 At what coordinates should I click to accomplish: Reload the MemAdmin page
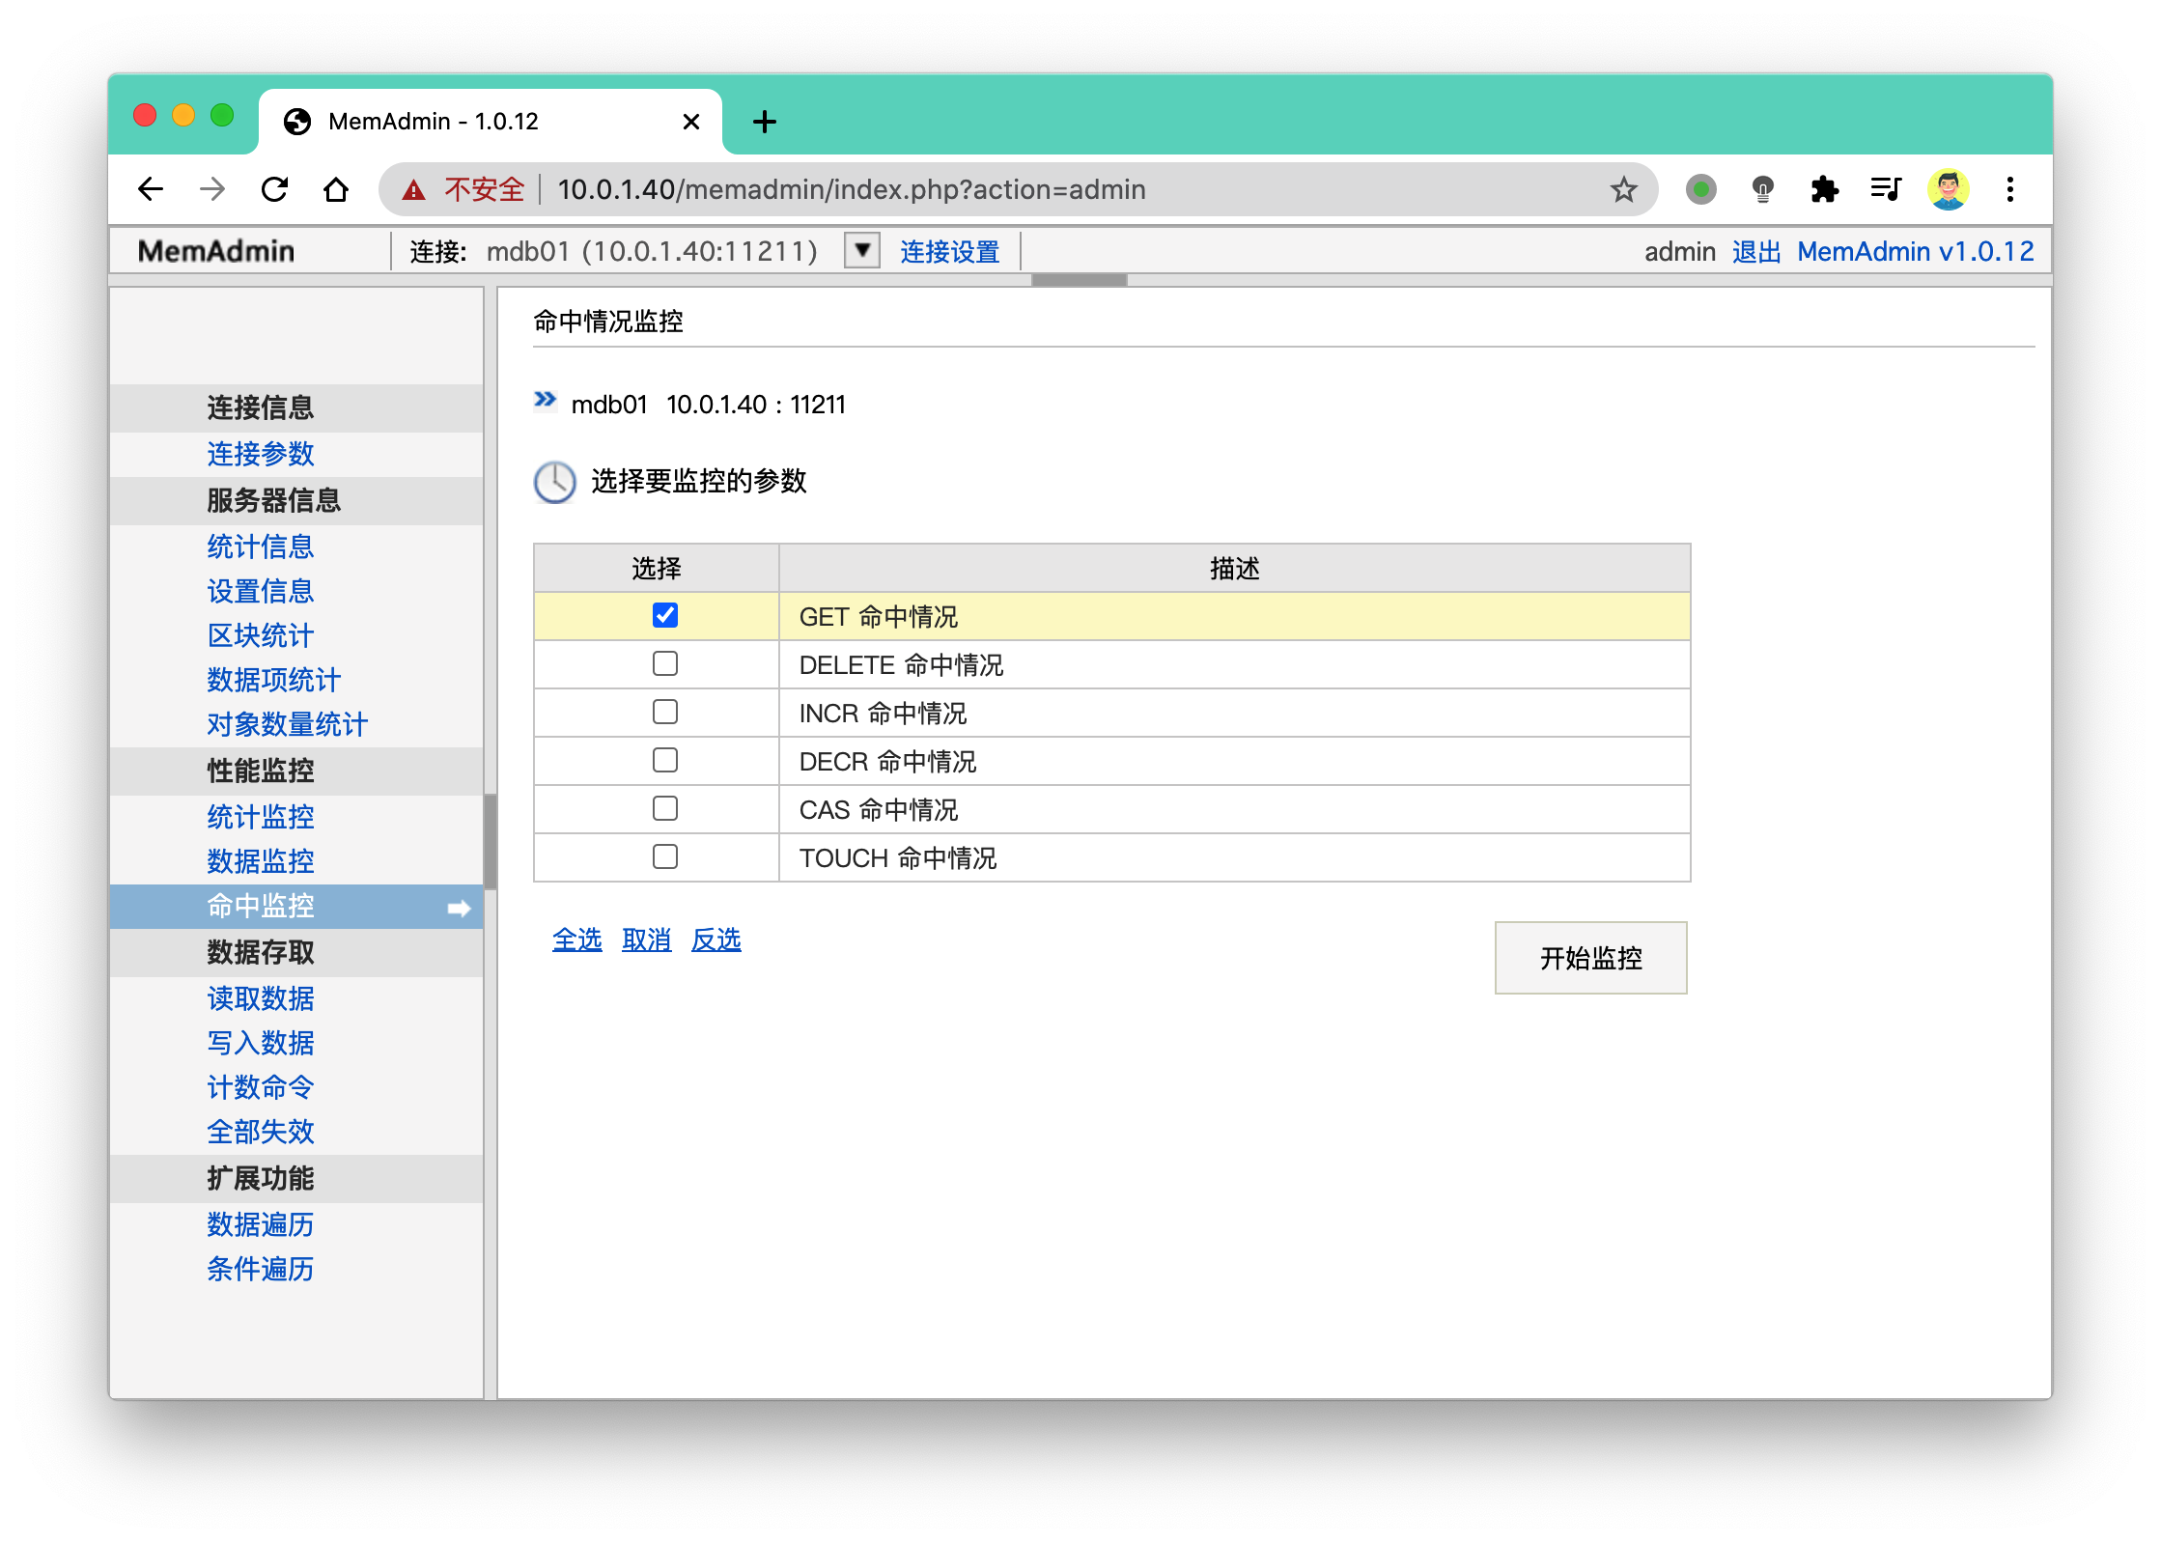pos(275,189)
